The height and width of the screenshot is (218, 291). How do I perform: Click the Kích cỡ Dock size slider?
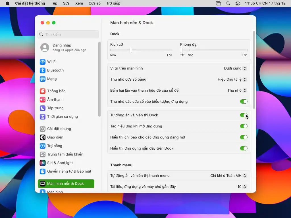click(141, 50)
